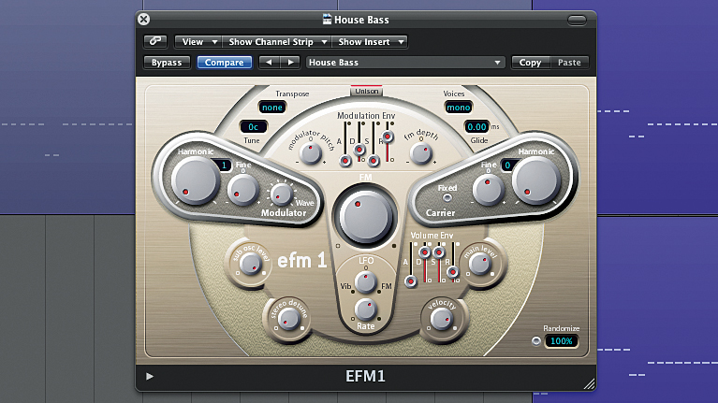Click the Modulator Wave knob
The width and height of the screenshot is (718, 403).
281,194
